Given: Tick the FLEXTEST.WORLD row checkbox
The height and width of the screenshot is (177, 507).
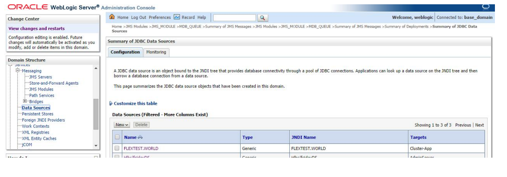Looking at the screenshot, I should (x=117, y=148).
